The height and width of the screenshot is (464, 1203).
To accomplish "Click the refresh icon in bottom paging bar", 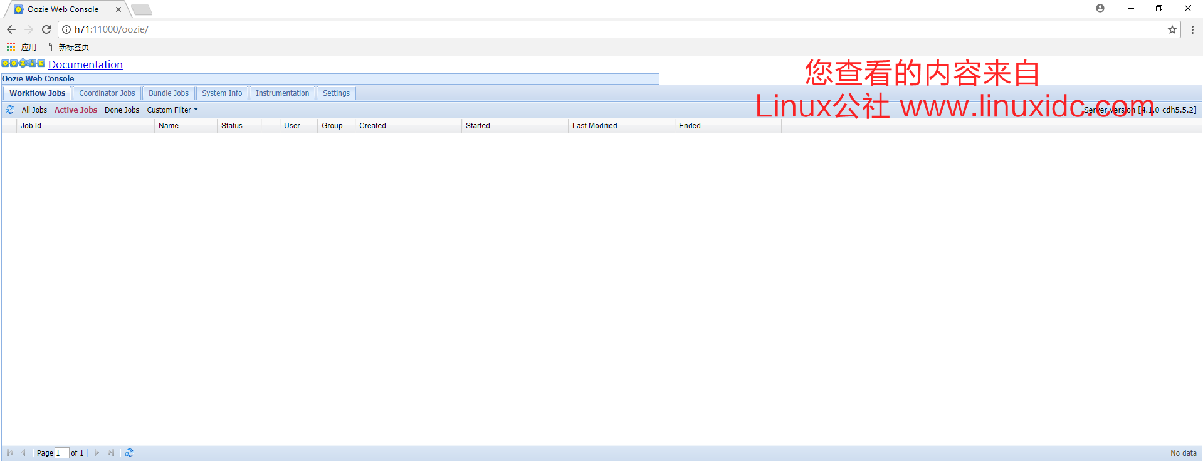I will tap(130, 453).
